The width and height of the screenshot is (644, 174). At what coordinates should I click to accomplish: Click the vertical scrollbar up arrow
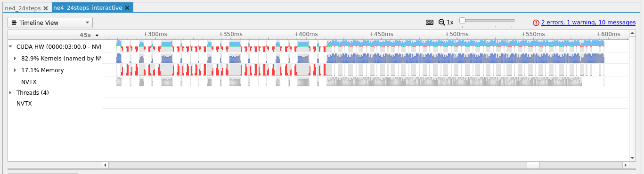click(632, 33)
